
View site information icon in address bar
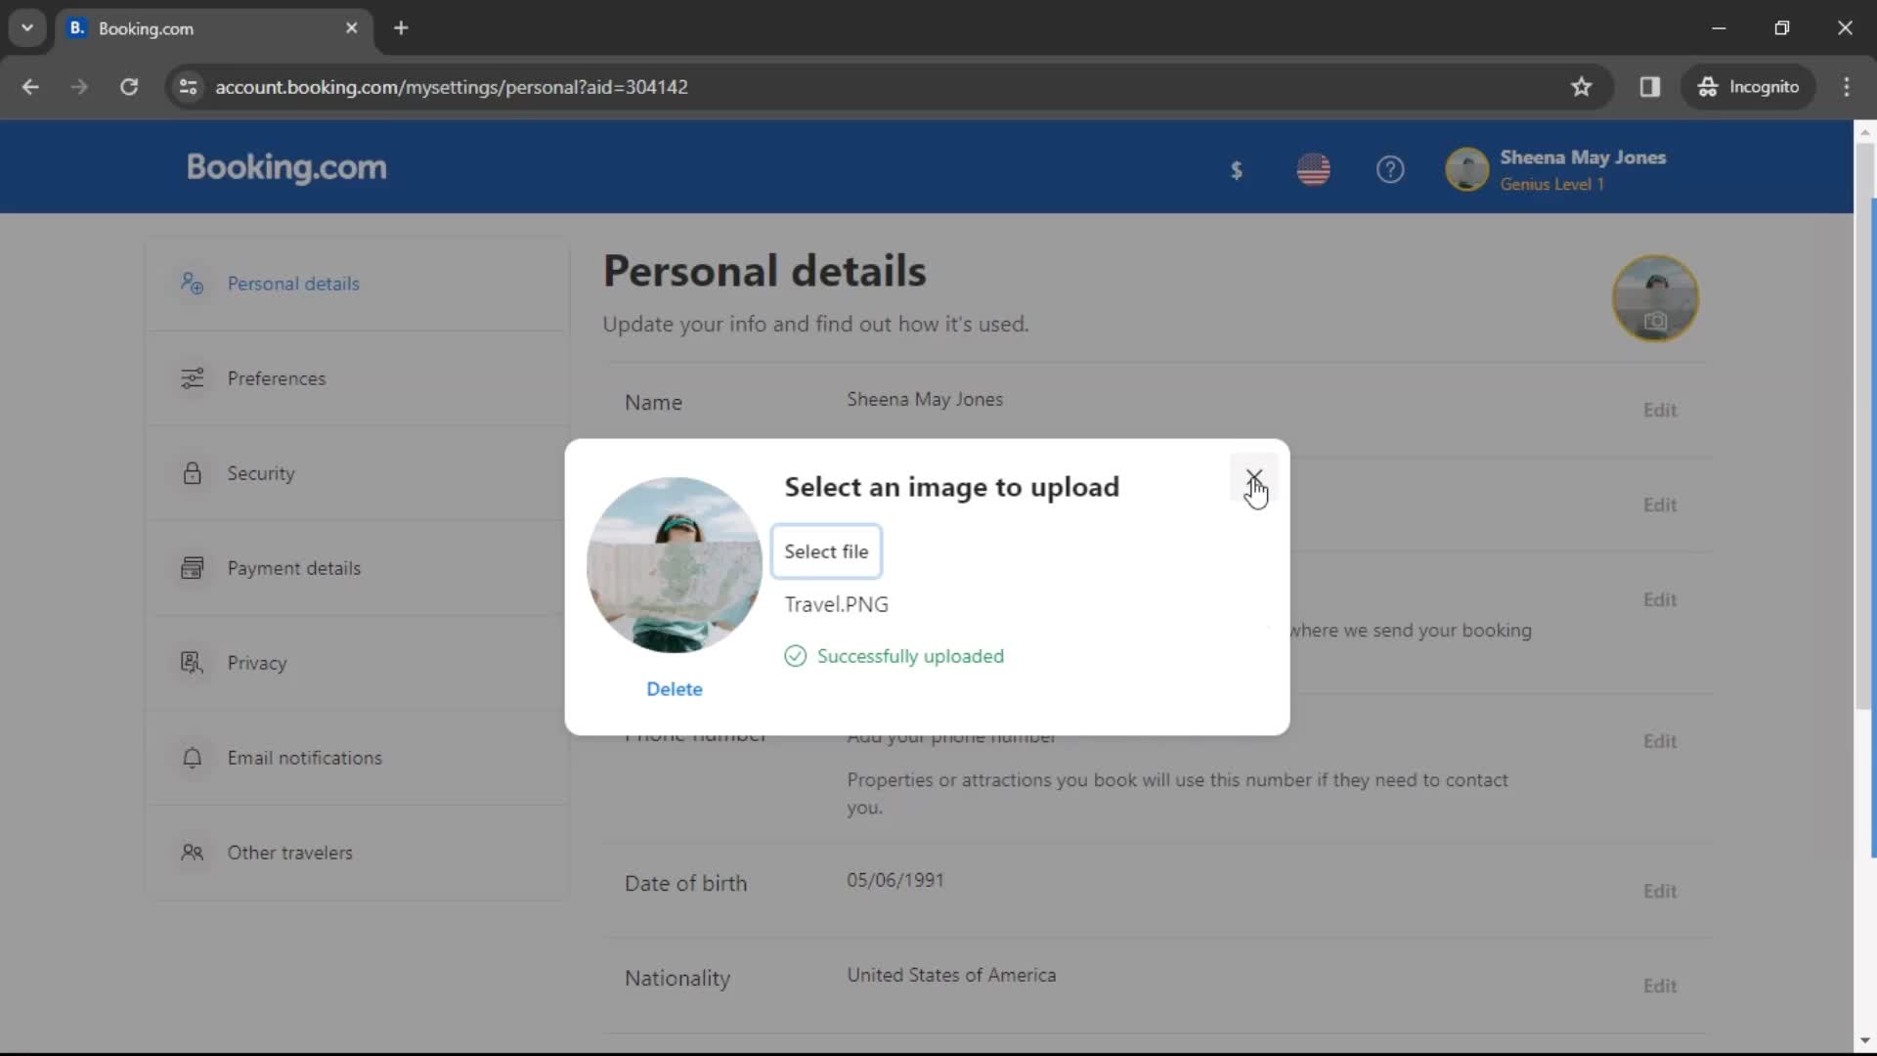[188, 87]
